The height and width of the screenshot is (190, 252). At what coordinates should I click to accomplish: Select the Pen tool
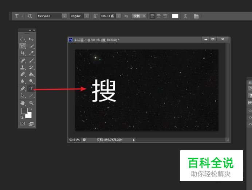pos(23,88)
